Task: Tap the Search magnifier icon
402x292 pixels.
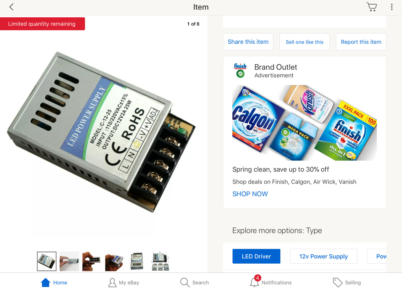Action: [185, 282]
